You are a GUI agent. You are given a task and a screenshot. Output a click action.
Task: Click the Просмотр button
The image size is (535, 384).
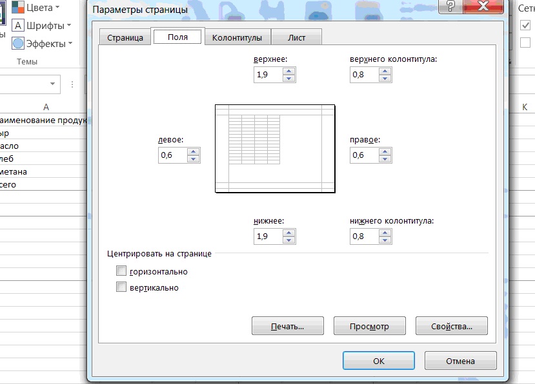coord(370,326)
